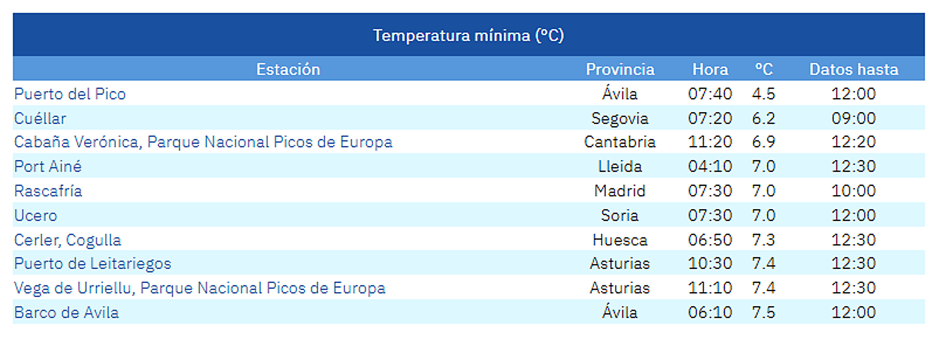
Task: Open Cabaña Verónica station link
Action: click(x=203, y=142)
